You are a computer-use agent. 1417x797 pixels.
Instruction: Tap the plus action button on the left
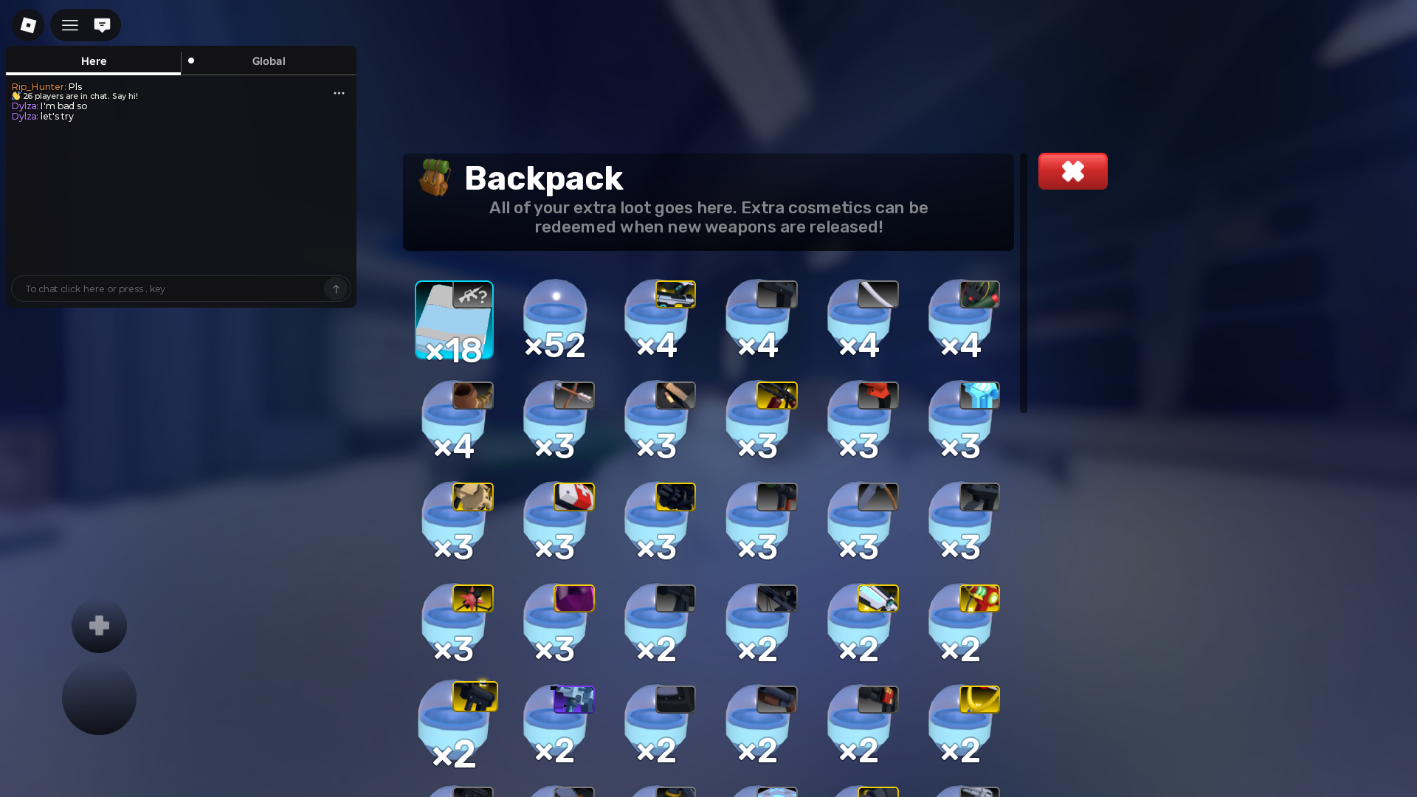[x=99, y=625]
